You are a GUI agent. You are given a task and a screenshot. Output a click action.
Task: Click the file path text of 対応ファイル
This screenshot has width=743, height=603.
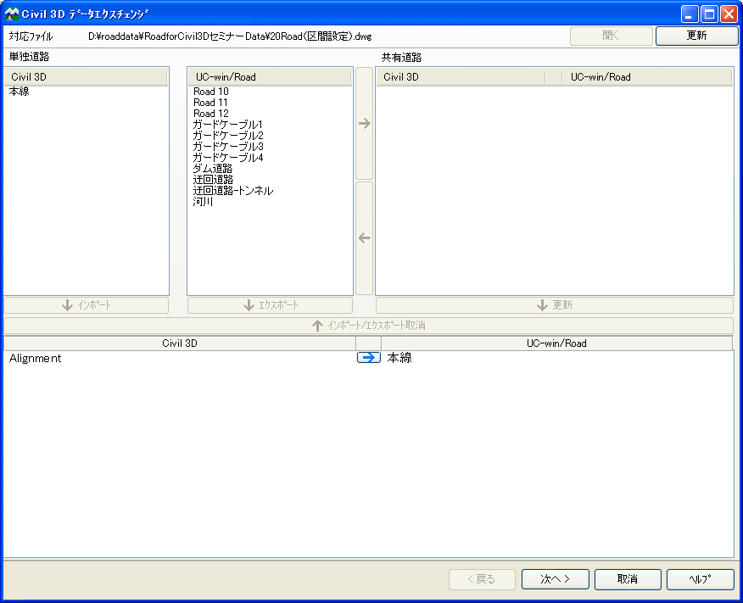point(230,36)
